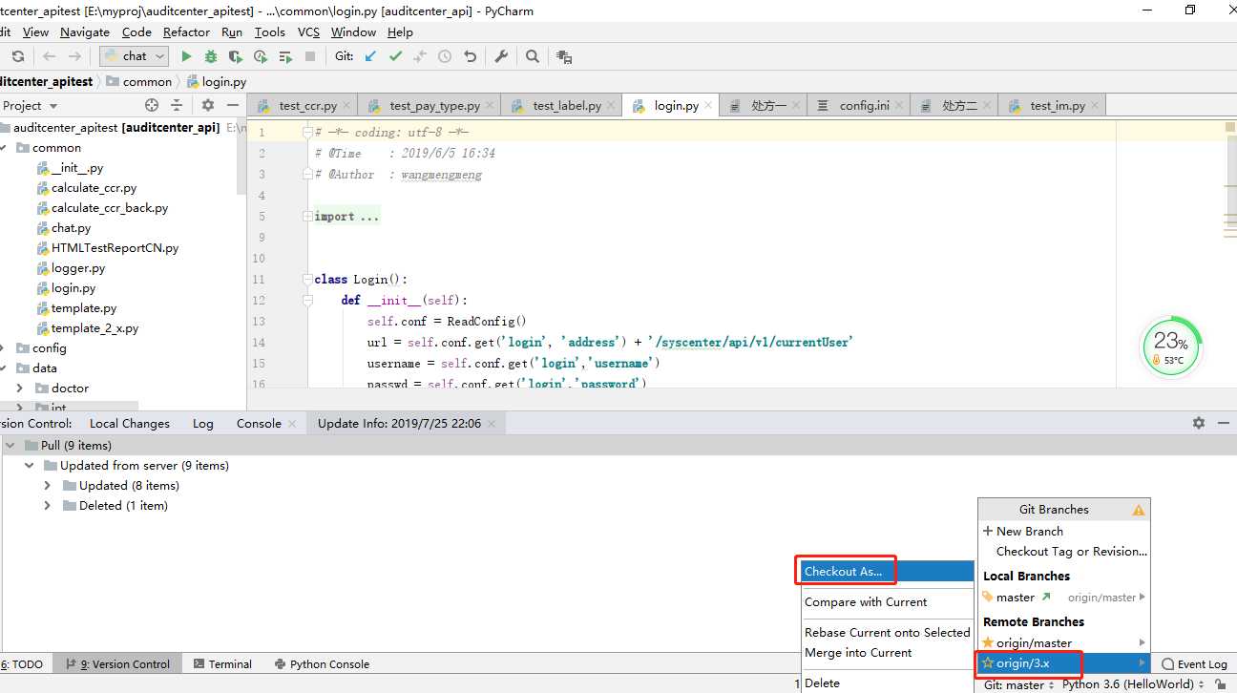Open the search everywhere magnifier

[533, 56]
